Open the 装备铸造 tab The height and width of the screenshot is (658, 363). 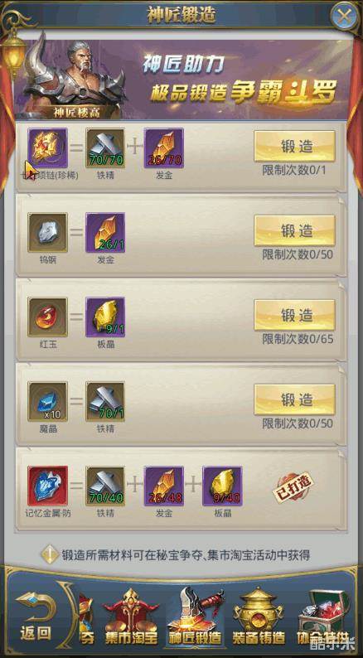[x=259, y=617]
